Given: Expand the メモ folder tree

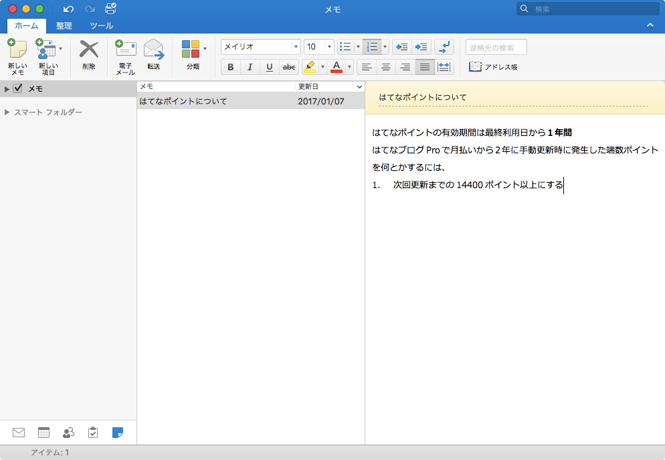Looking at the screenshot, I should pos(7,88).
